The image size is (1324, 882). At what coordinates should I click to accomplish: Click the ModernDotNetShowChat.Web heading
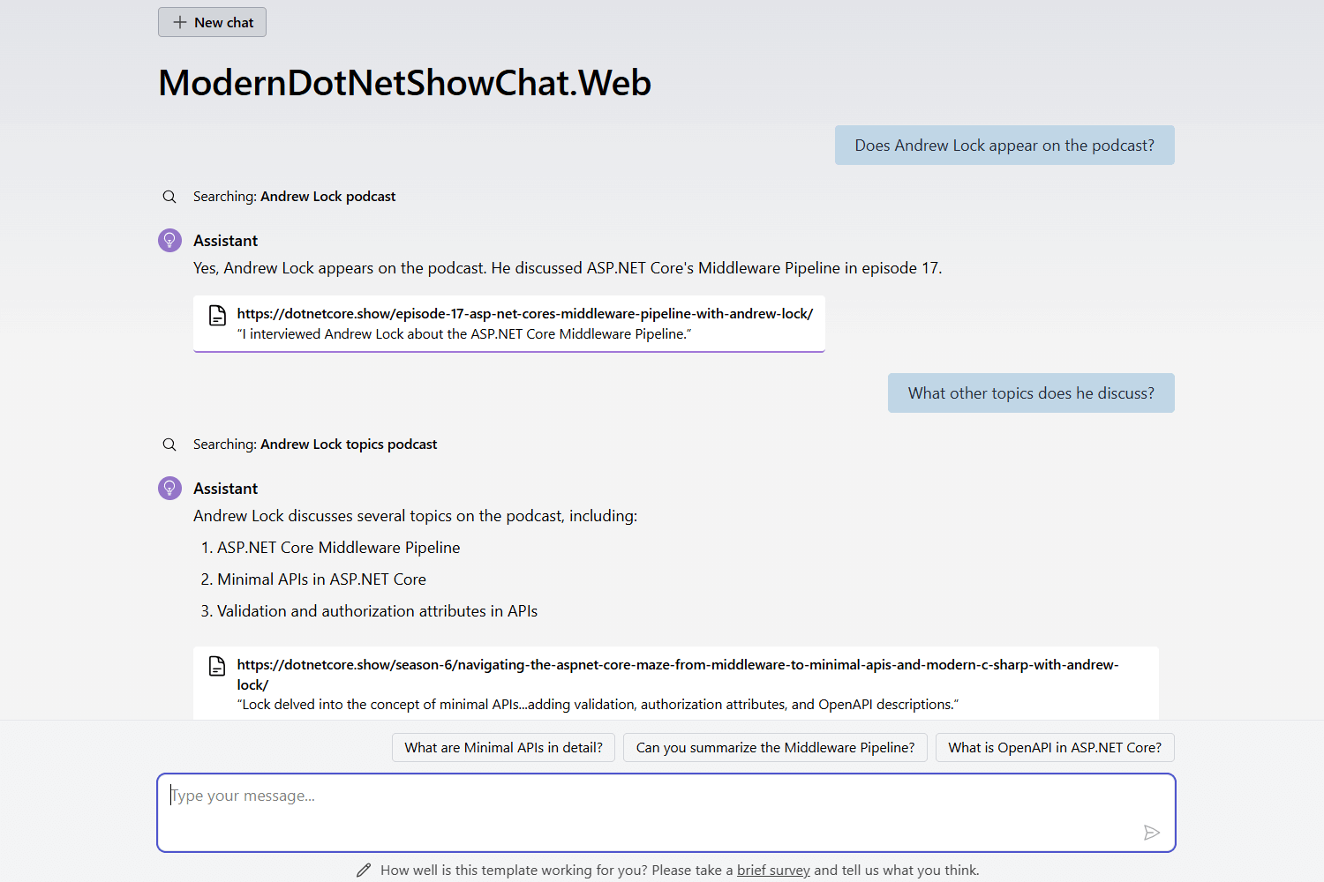pos(404,82)
